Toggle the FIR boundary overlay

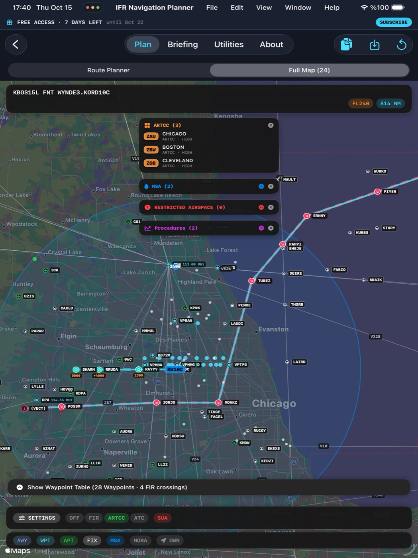tap(94, 518)
